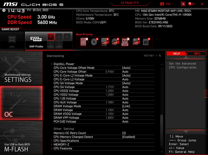Click the HOT KEY button
Image resolution: width=208 pixels, height=155 pixels.
coord(149,56)
